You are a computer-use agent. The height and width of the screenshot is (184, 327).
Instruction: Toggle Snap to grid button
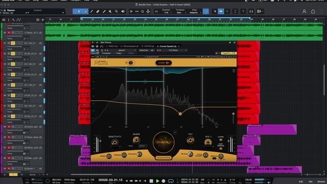click(205, 11)
